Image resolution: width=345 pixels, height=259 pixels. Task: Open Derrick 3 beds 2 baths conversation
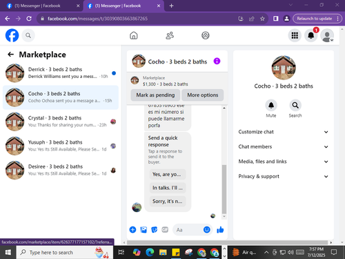(61, 73)
